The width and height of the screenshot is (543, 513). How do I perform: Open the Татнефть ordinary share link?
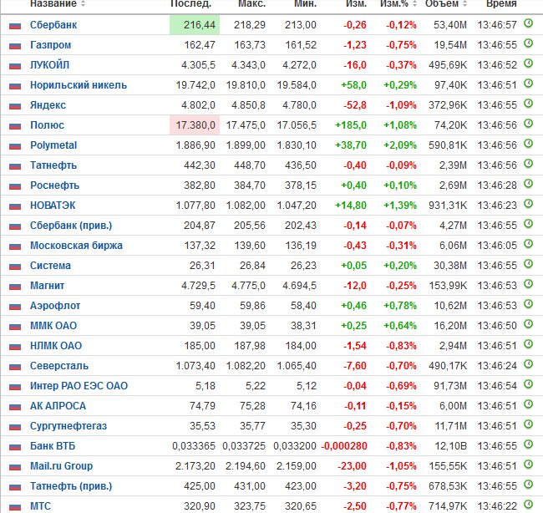[53, 165]
